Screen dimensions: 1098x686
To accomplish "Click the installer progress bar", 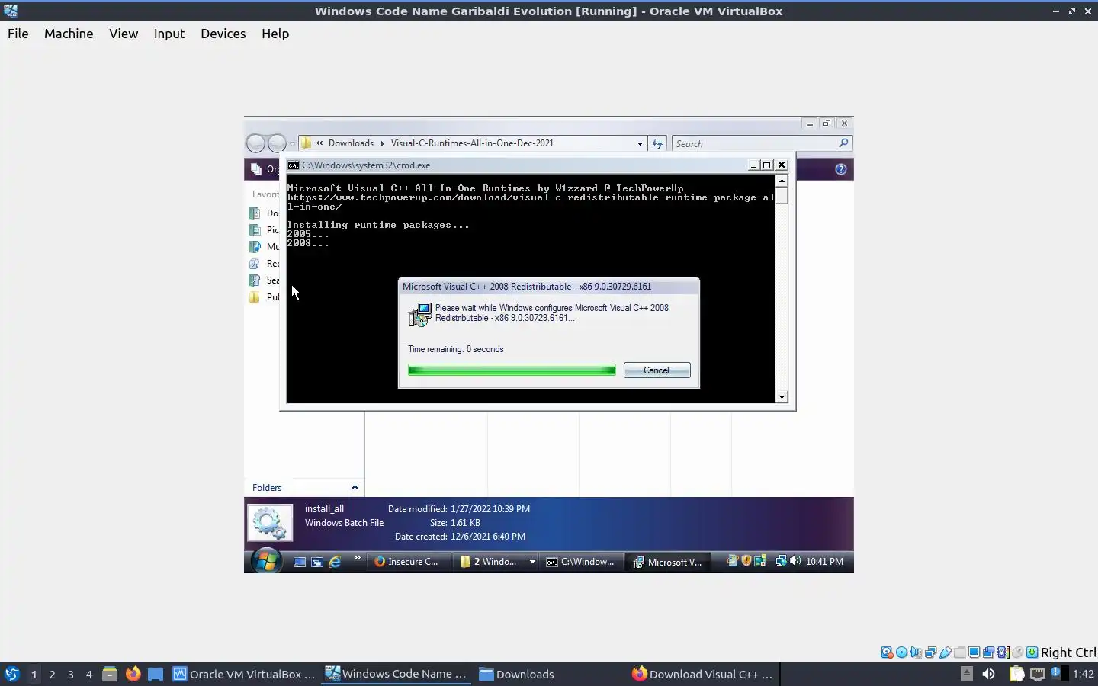I will pyautogui.click(x=512, y=370).
